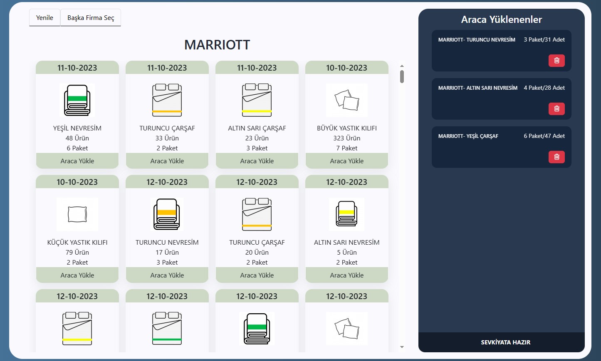Click the MARRIOTT- ALTIN SARI NEVRESİM loaded item label
Viewport: 601px width, 361px height.
click(x=478, y=88)
